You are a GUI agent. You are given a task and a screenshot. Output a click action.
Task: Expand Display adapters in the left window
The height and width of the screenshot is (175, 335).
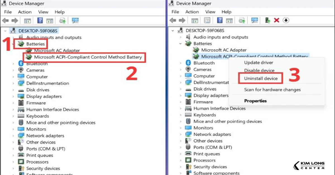pos(13,96)
